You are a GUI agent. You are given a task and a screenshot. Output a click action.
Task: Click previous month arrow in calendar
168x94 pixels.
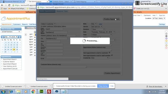coord(3,37)
